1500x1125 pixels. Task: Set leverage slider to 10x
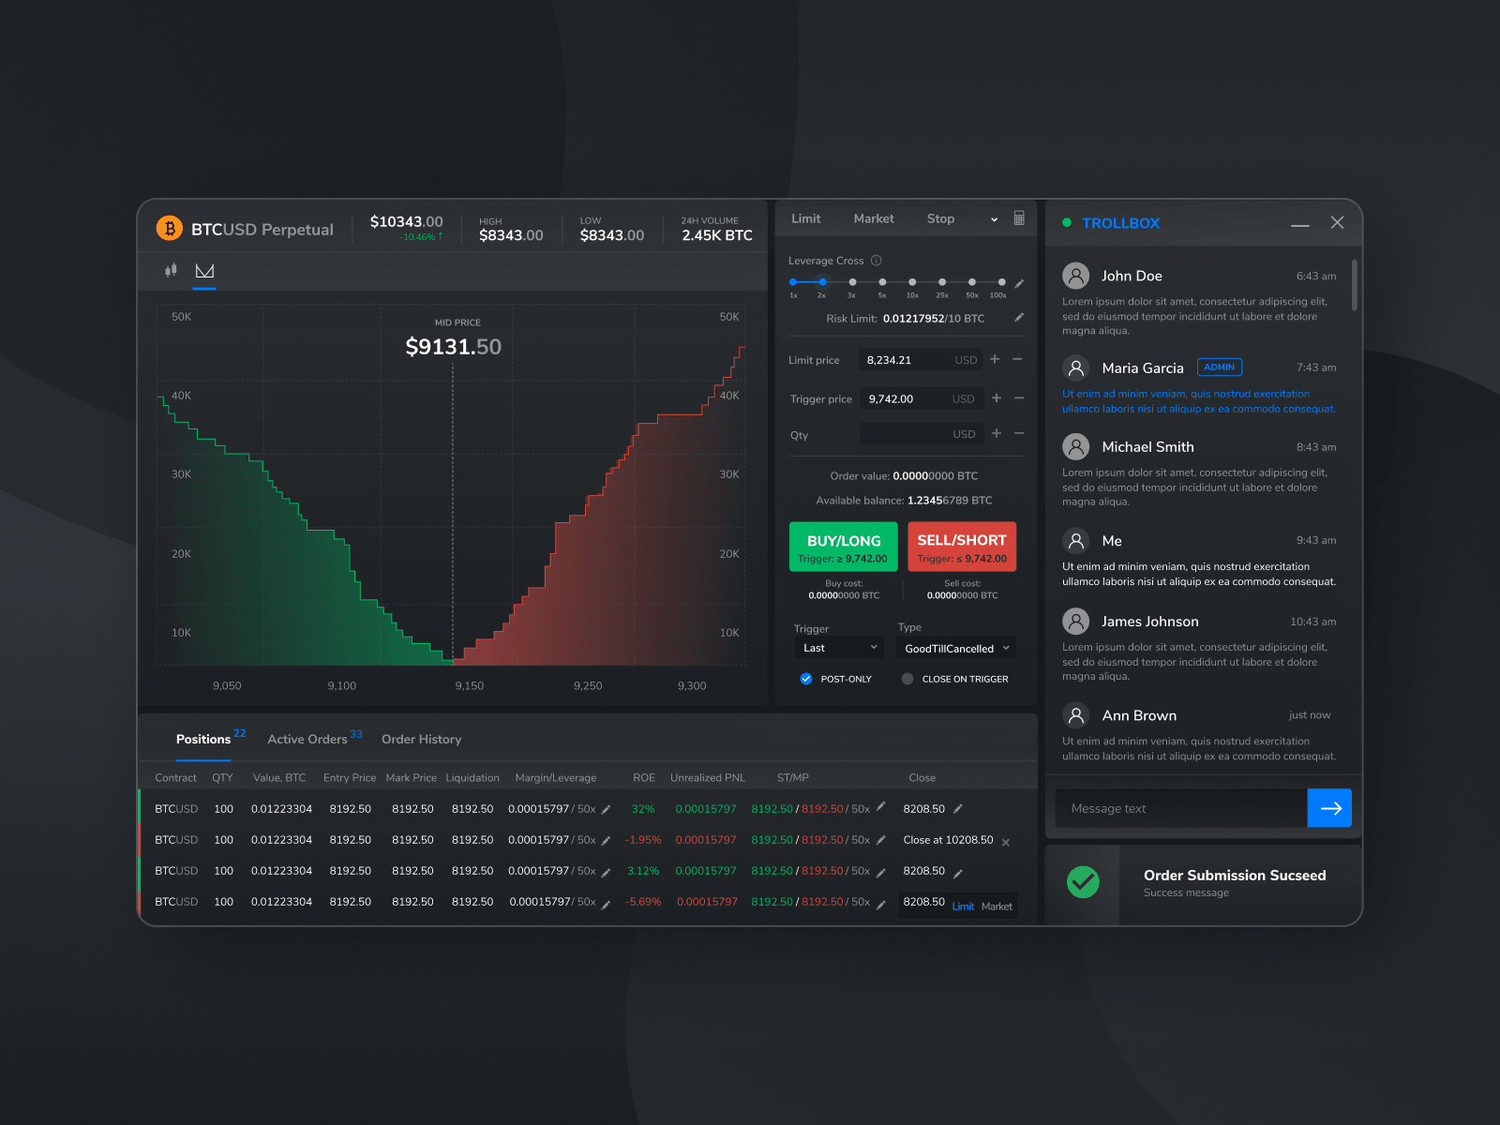pos(912,282)
